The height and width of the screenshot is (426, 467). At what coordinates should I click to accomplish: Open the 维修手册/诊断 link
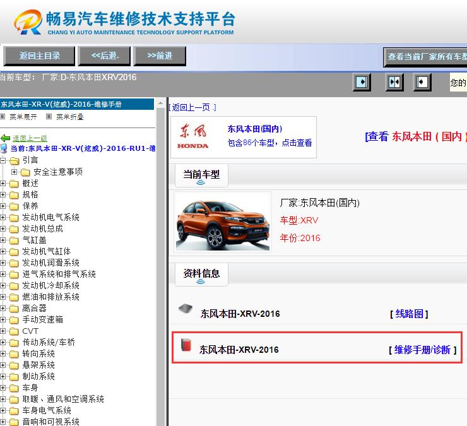point(423,350)
